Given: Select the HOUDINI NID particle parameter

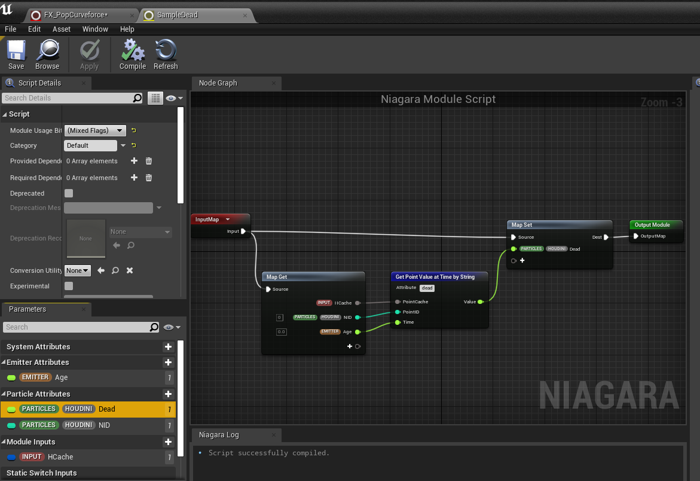Looking at the screenshot, I should tap(88, 425).
